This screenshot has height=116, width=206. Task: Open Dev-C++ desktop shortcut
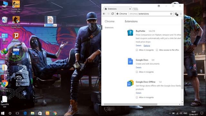(16, 53)
